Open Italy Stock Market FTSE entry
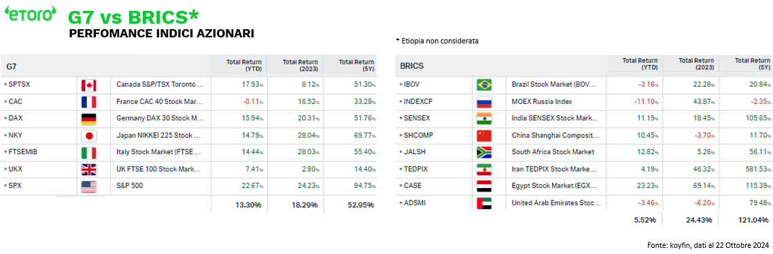 click(160, 153)
